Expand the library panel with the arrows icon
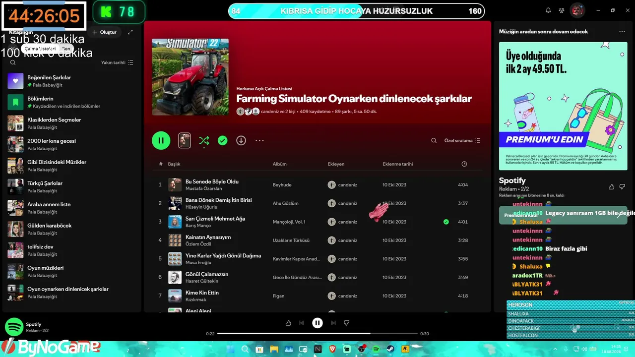 [x=130, y=32]
